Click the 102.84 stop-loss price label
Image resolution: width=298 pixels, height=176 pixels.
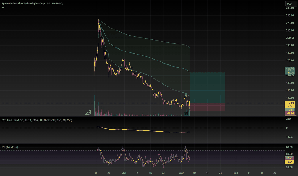[x=290, y=113]
